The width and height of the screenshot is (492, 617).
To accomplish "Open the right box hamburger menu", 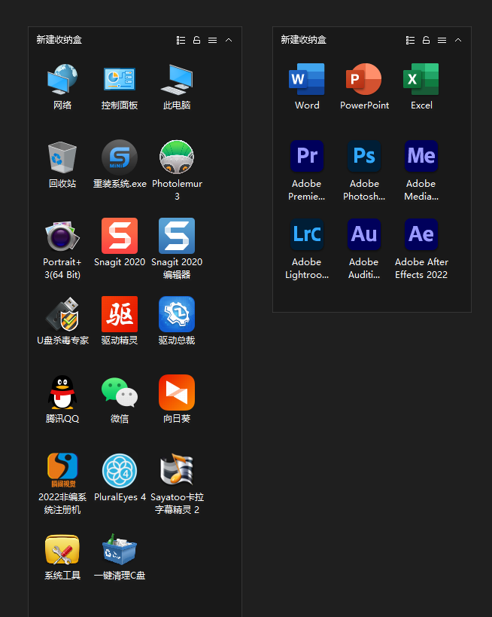I will click(x=442, y=40).
